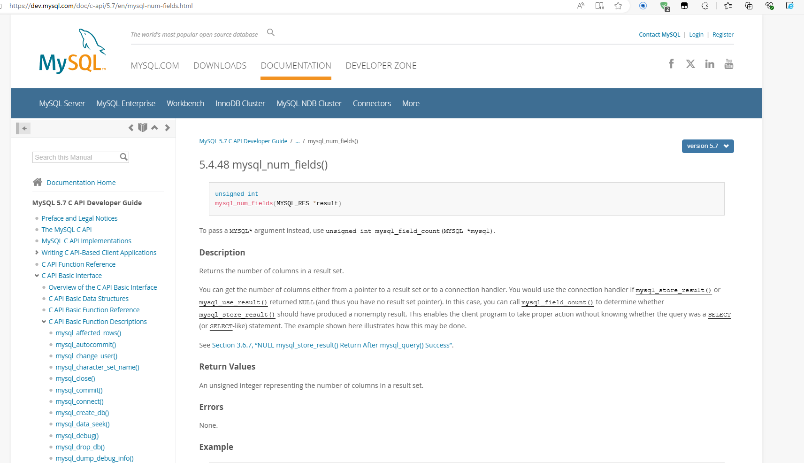The height and width of the screenshot is (463, 804).
Task: Select InnoDB Cluster menu item
Action: click(240, 103)
